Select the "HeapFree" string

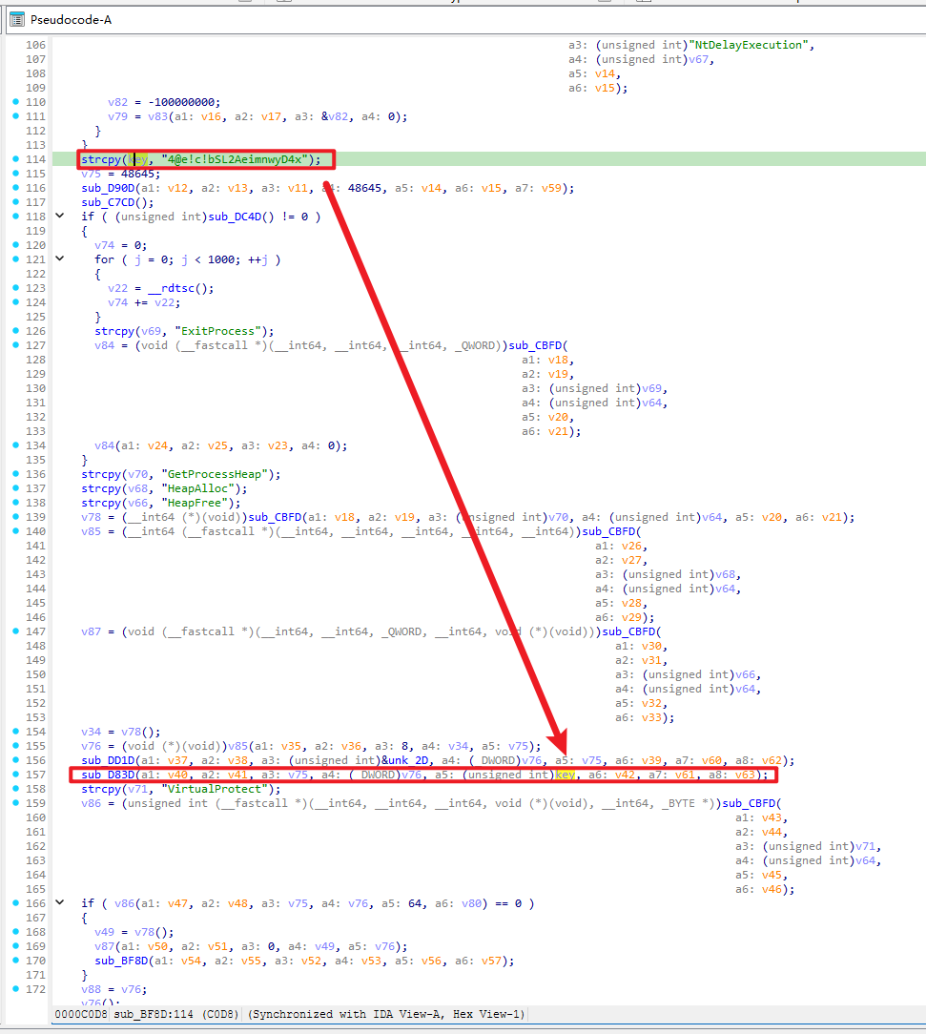(x=195, y=503)
